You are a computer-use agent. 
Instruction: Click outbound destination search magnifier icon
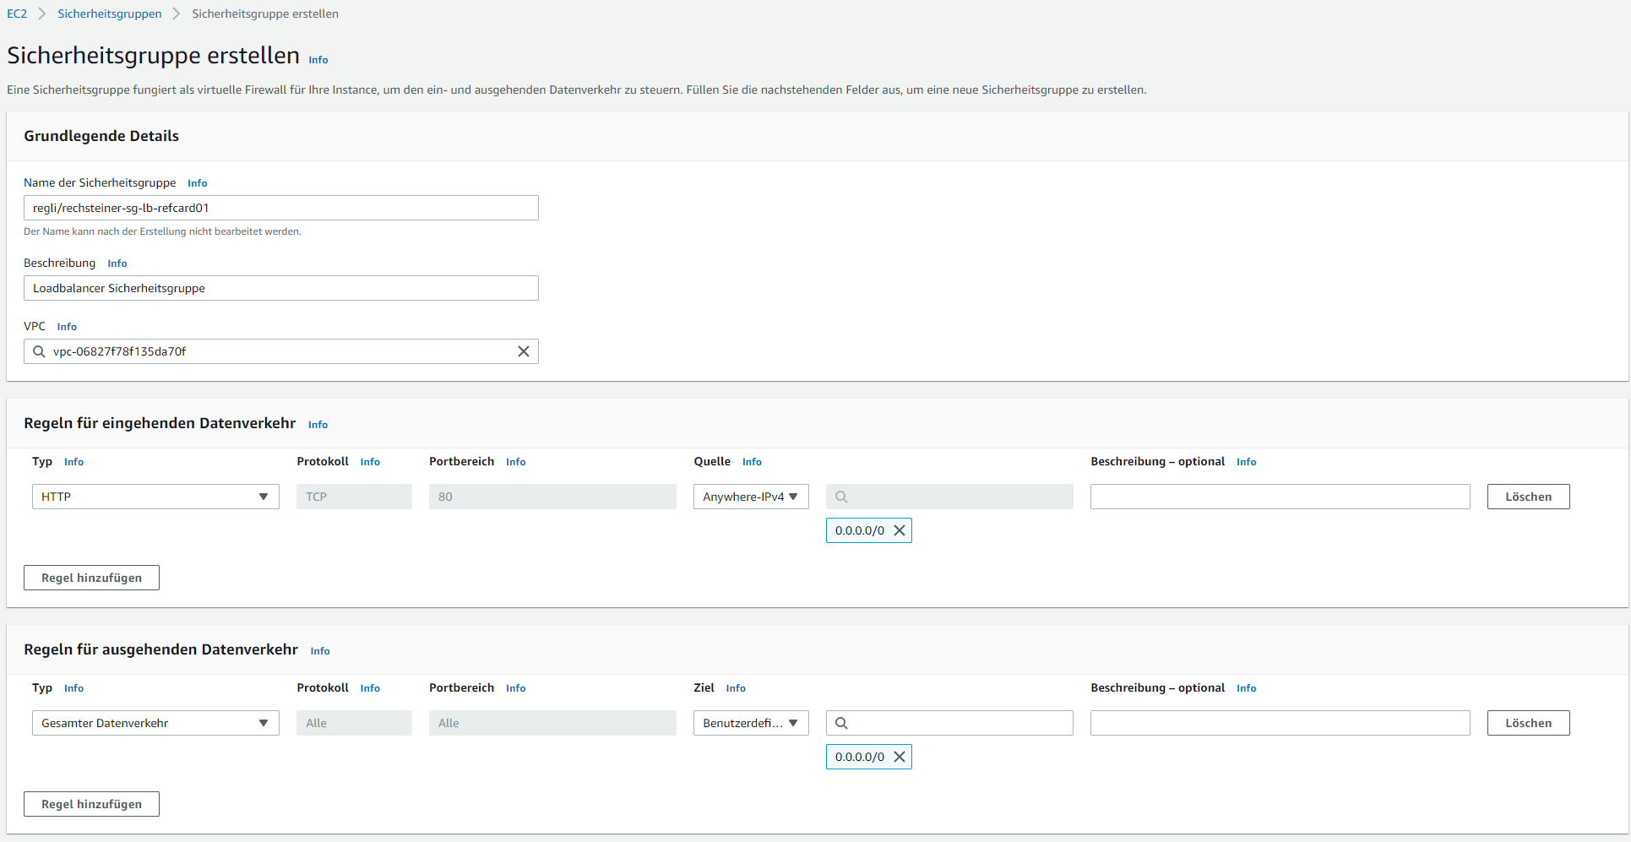pyautogui.click(x=841, y=723)
